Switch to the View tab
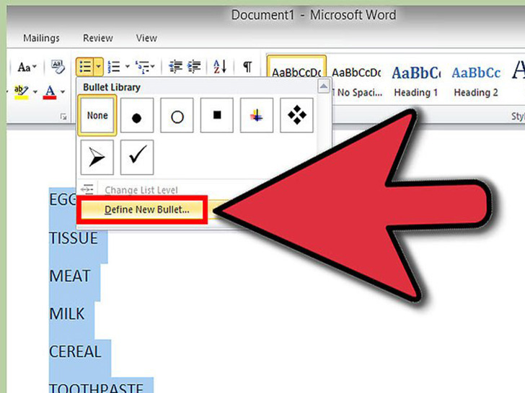The image size is (525, 393). pos(146,38)
